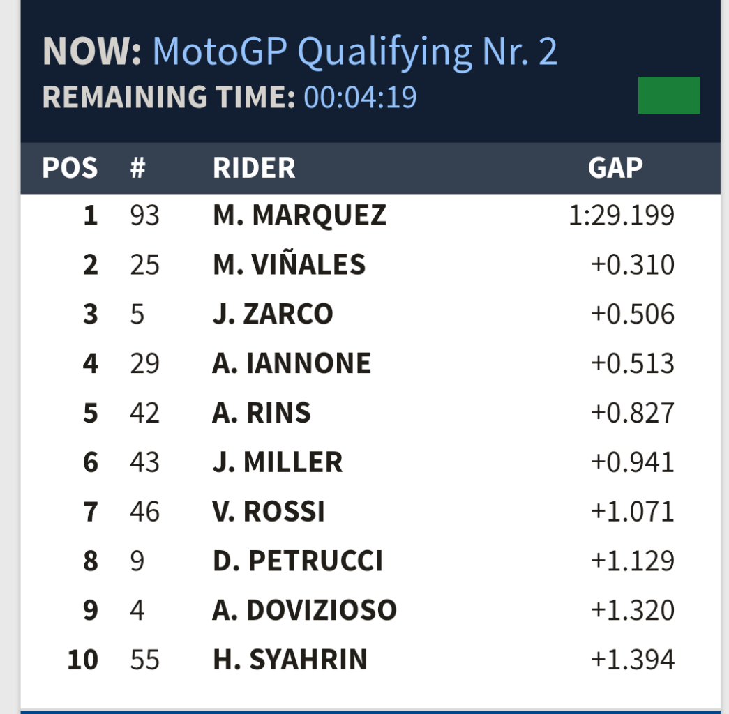
Task: Click A. Rins in fifth position
Action: pos(262,413)
